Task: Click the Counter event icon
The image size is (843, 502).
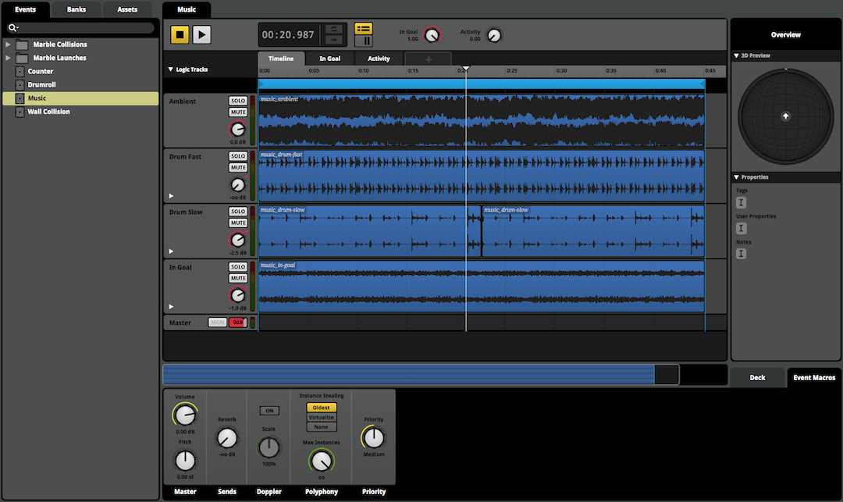Action: point(20,72)
